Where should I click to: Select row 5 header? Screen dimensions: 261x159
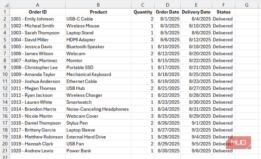coord(5,40)
